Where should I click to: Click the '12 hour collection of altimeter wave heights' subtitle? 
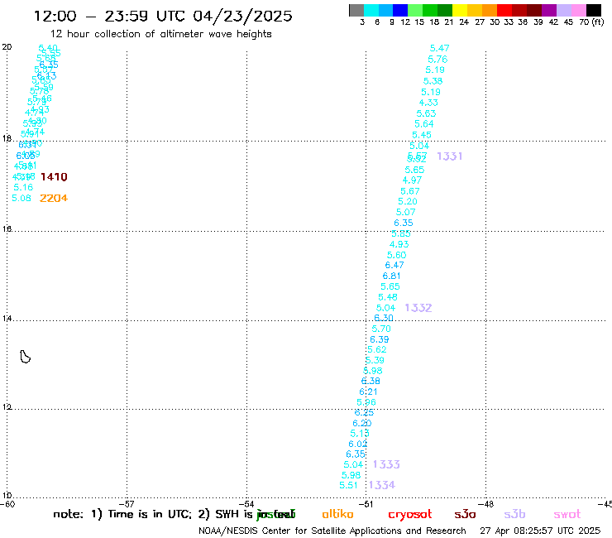click(x=160, y=34)
